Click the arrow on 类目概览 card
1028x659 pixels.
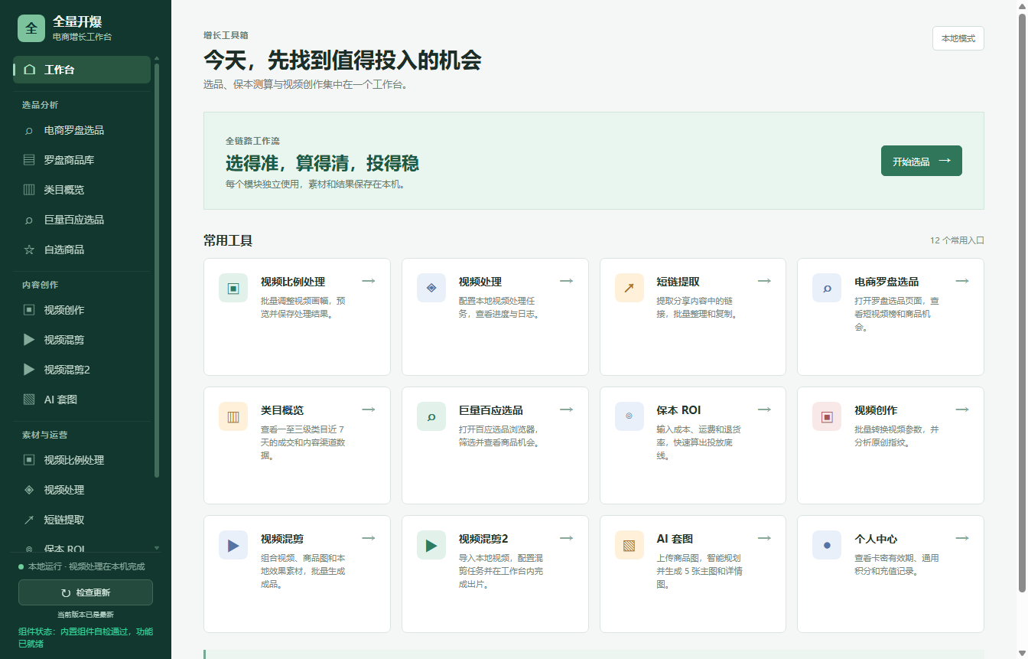[369, 409]
